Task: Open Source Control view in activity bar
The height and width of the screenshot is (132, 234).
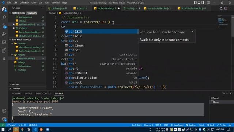Action: tap(4, 26)
